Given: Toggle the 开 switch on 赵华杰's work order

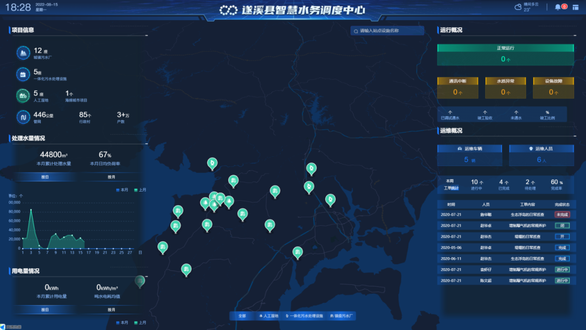Looking at the screenshot, I should click(x=562, y=236).
